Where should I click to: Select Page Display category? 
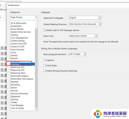[17, 17]
